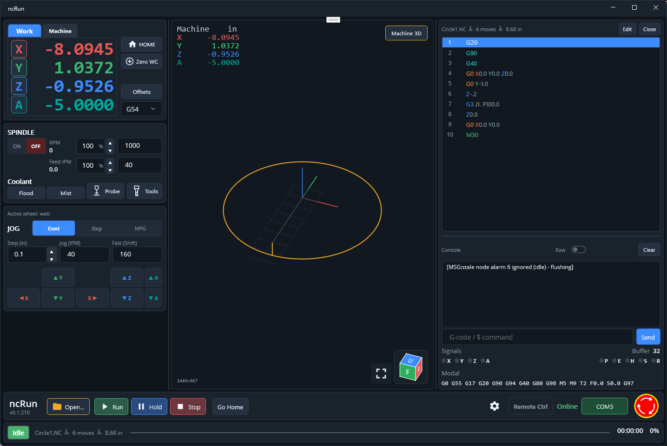667x446 pixels.
Task: Click the Hold button
Action: (x=149, y=407)
